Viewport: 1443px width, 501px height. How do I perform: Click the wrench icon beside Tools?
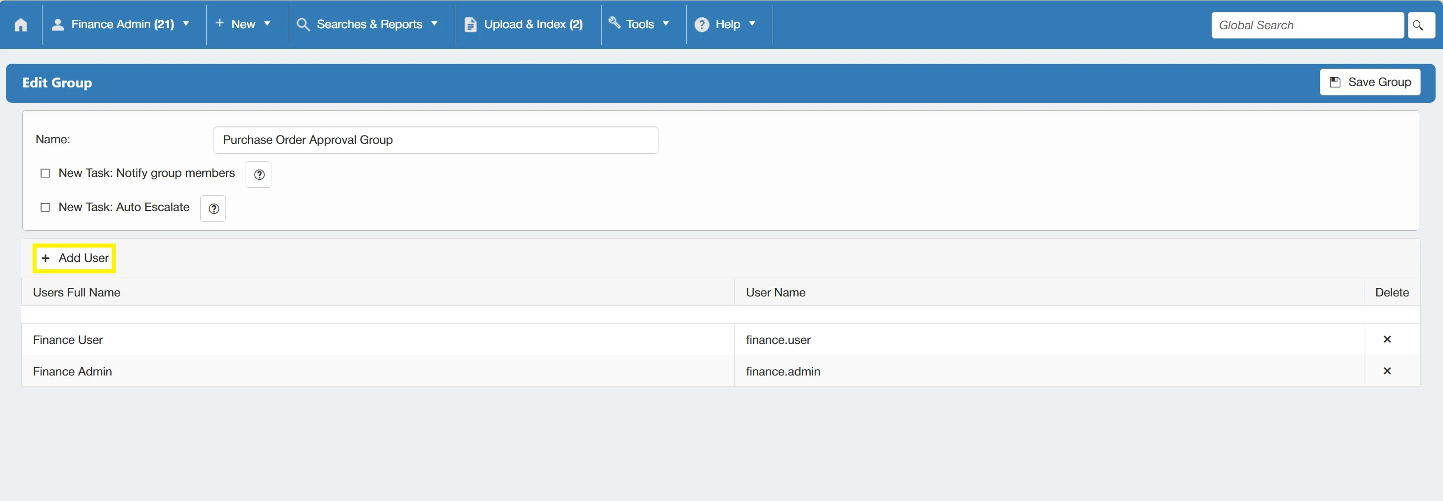coord(614,22)
